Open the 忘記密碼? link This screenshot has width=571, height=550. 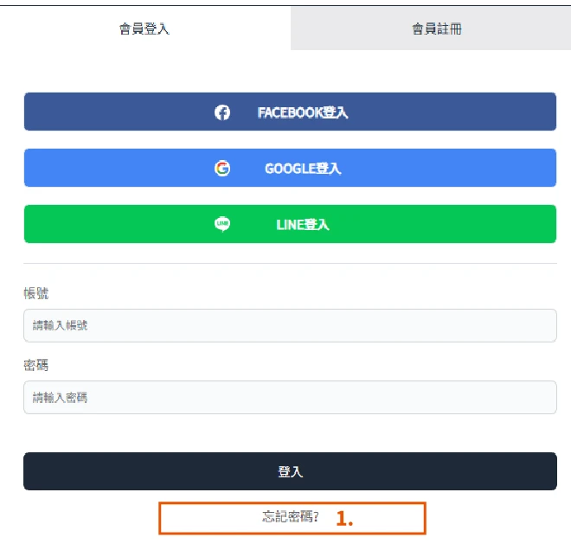point(290,516)
